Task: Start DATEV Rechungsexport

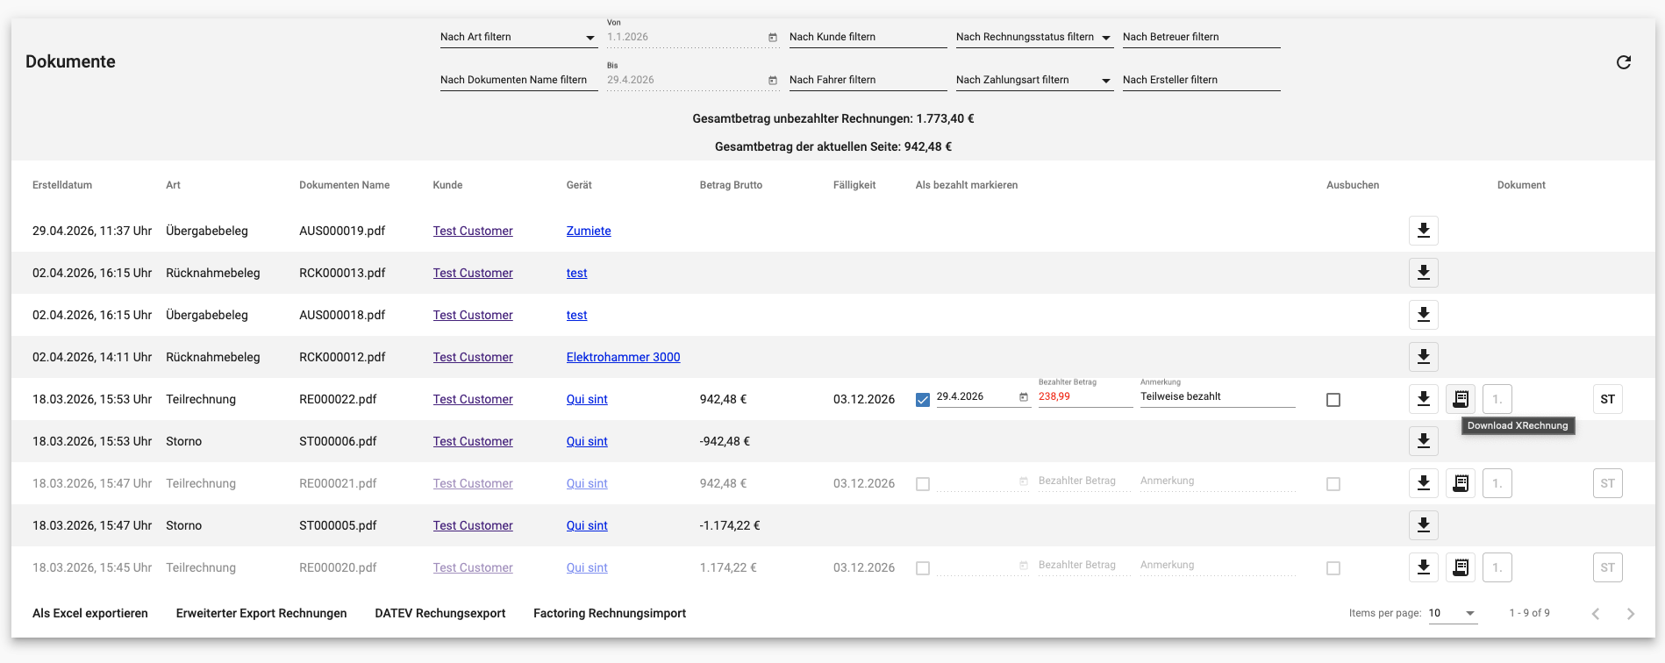Action: coord(440,613)
